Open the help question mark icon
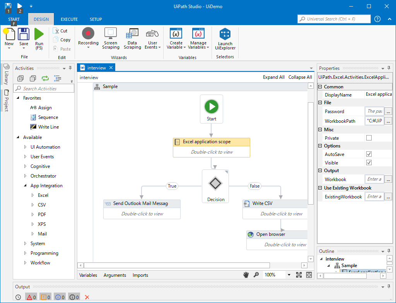The width and height of the screenshot is (396, 303). (377, 19)
